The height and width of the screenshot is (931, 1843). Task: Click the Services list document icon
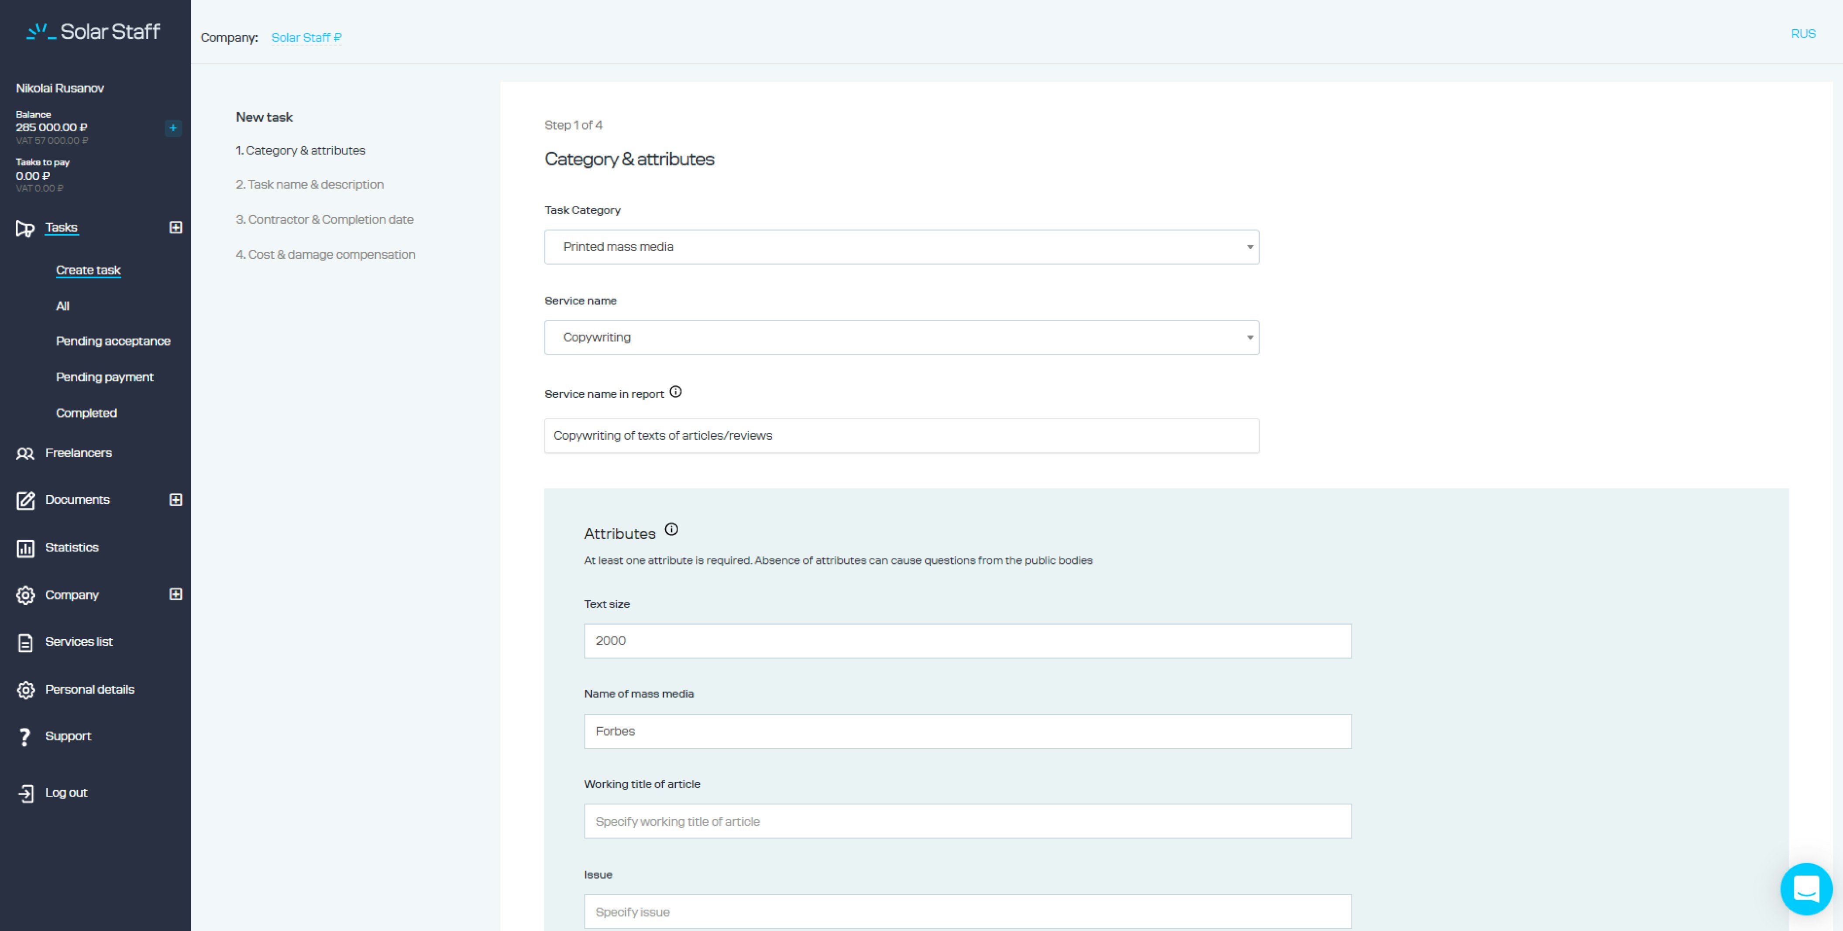(x=26, y=643)
